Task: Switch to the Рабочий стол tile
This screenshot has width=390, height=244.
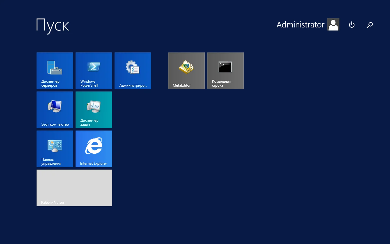Action: click(74, 188)
